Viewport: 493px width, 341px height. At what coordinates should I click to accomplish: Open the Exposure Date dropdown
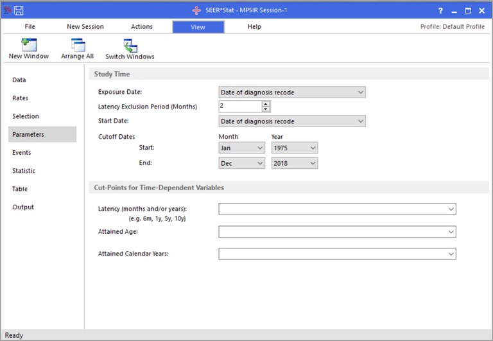pos(292,92)
